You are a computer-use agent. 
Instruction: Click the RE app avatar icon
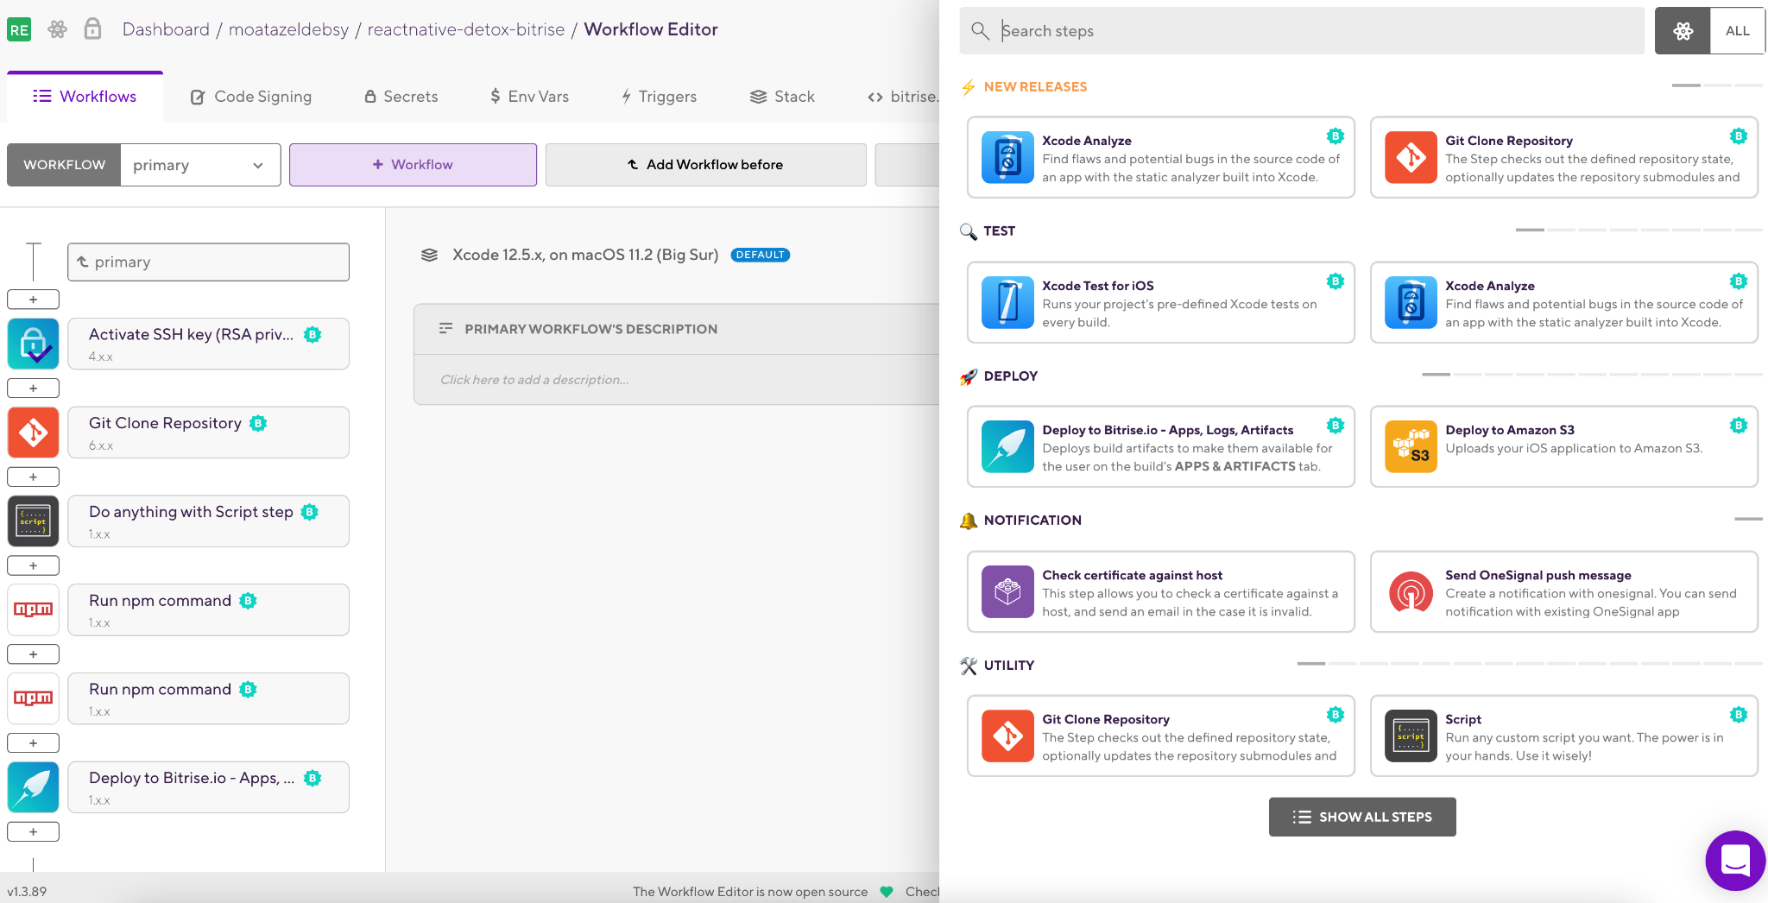19,30
